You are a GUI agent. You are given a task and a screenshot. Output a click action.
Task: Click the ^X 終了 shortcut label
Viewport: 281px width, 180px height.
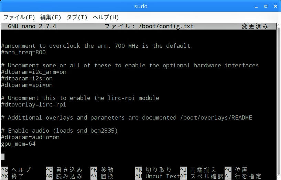coord(12,176)
